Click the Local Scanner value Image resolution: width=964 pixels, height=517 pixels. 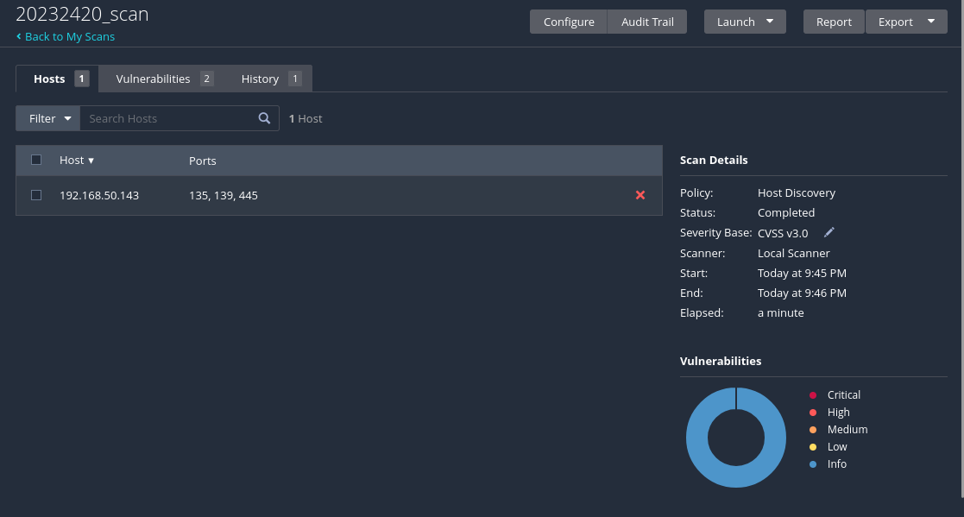[x=793, y=253]
